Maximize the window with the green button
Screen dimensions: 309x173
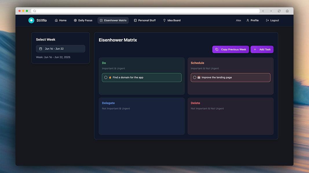[x=27, y=11]
